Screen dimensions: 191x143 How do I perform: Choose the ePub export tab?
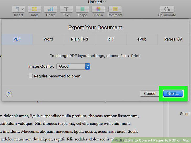coord(142,39)
